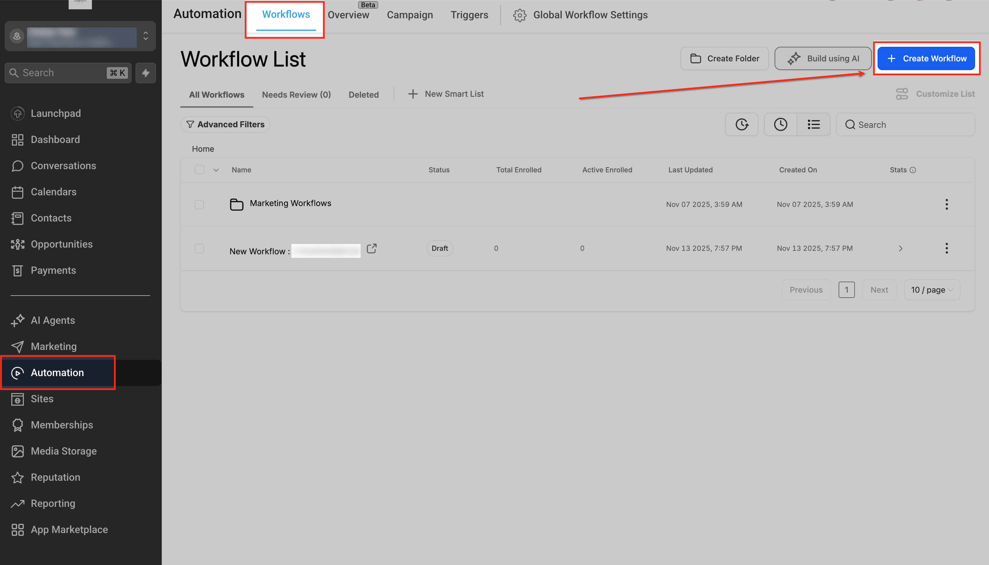This screenshot has height=565, width=989.
Task: Open the three-dot menu for Marketing Workflows
Action: click(x=946, y=204)
